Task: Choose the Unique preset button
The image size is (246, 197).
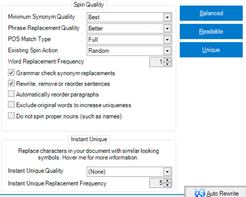Action: (211, 50)
